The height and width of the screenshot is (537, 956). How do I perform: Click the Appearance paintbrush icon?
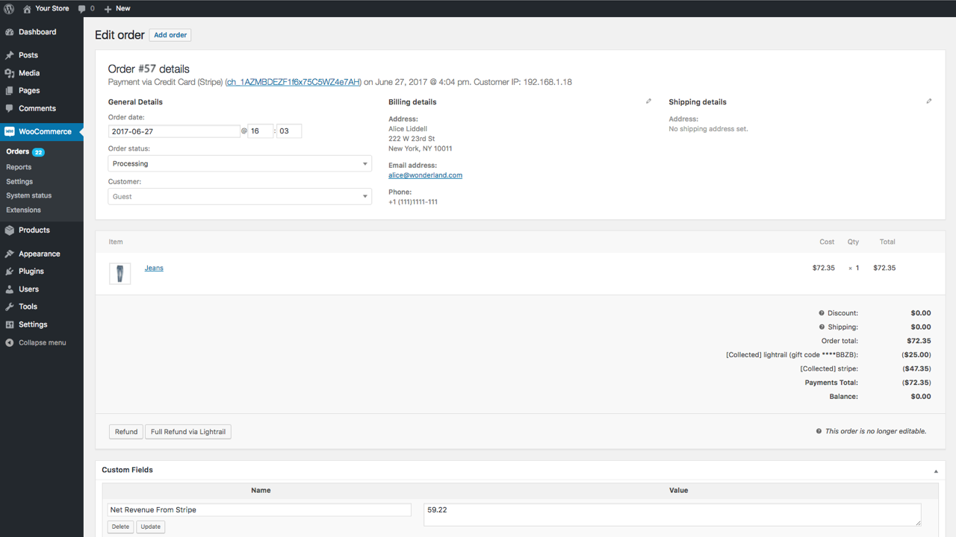click(10, 254)
